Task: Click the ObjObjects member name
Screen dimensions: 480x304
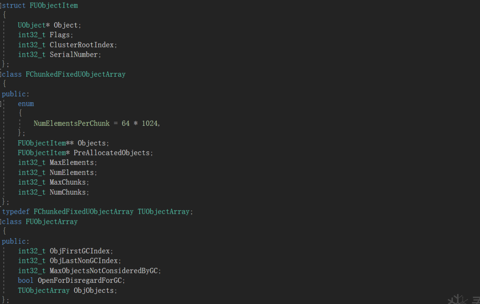Action: click(x=94, y=290)
